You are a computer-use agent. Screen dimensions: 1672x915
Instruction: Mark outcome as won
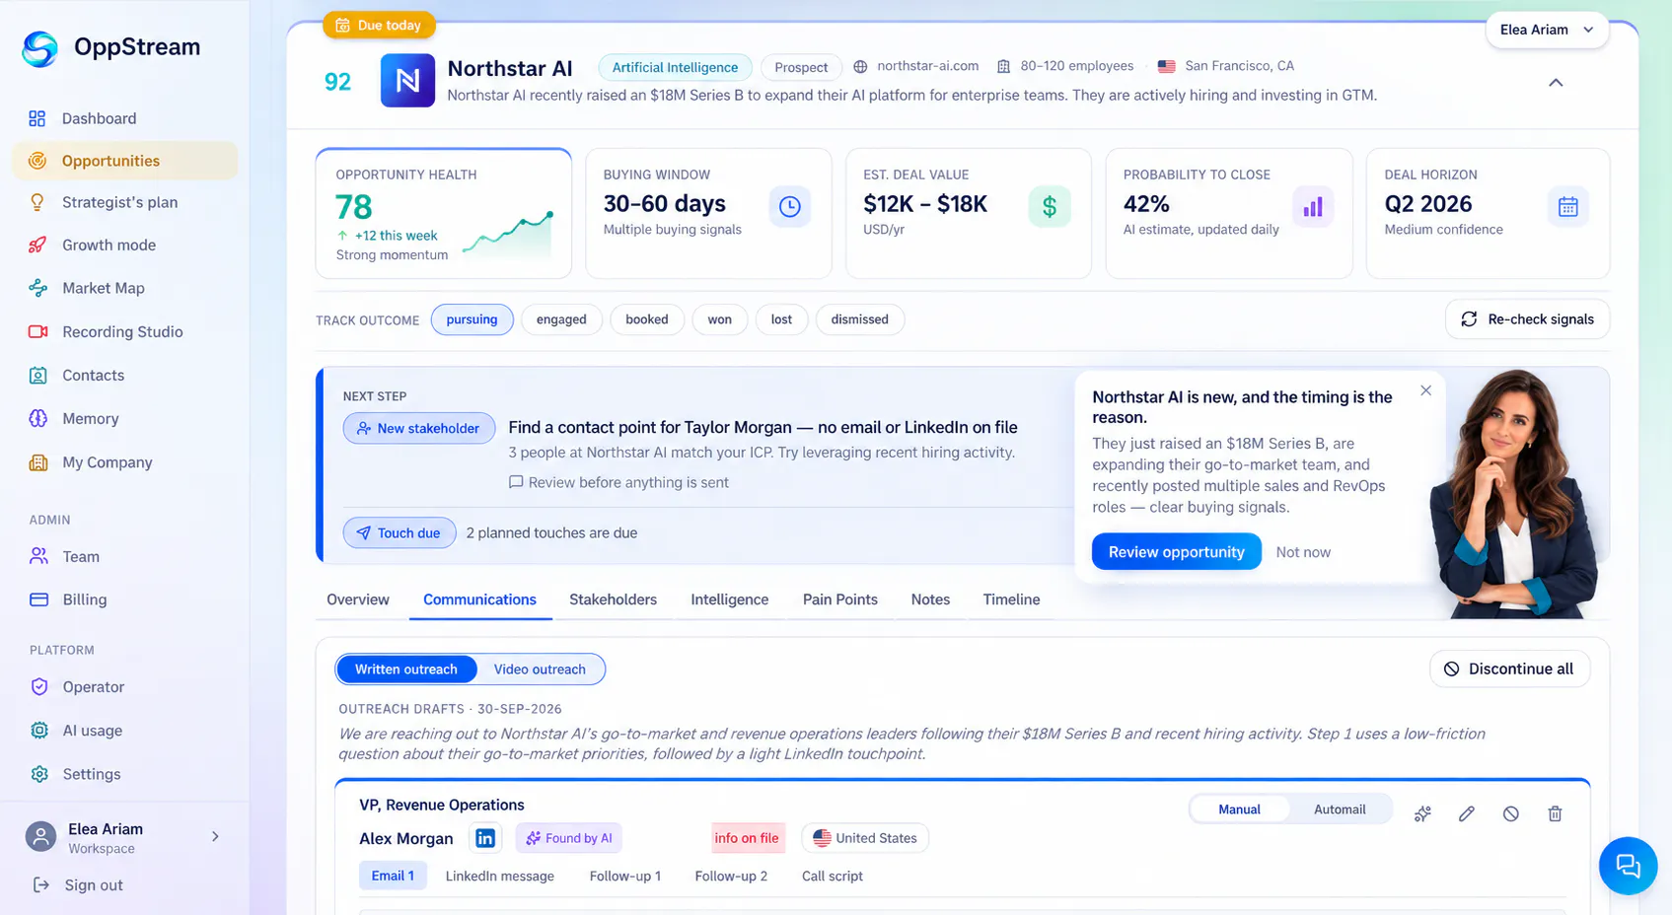tap(720, 319)
